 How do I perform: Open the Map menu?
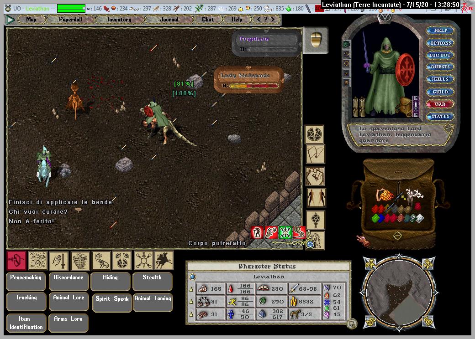31,19
